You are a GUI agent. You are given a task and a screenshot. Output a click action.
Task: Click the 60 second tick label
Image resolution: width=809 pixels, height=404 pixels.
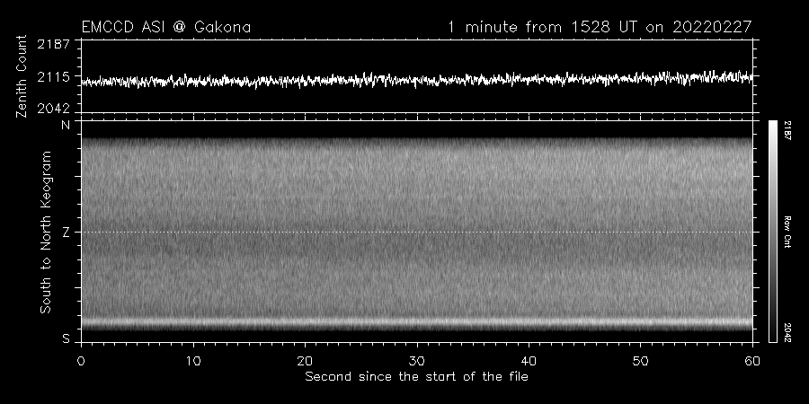tap(752, 361)
